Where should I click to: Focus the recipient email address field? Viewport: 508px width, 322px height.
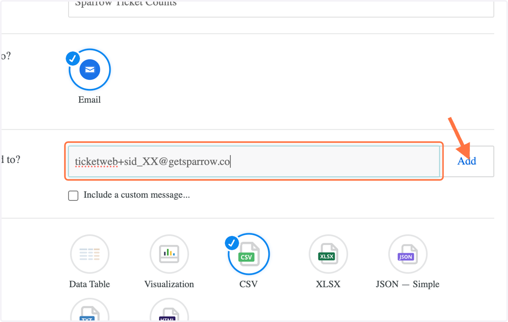click(254, 161)
